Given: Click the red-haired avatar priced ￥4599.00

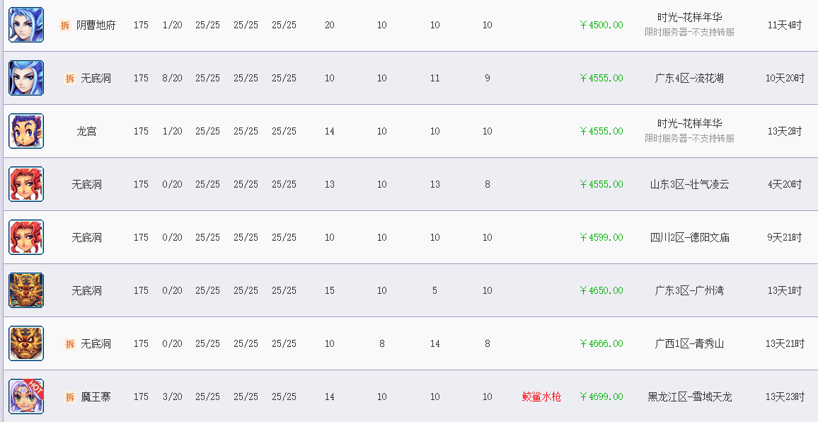Looking at the screenshot, I should click(x=26, y=237).
